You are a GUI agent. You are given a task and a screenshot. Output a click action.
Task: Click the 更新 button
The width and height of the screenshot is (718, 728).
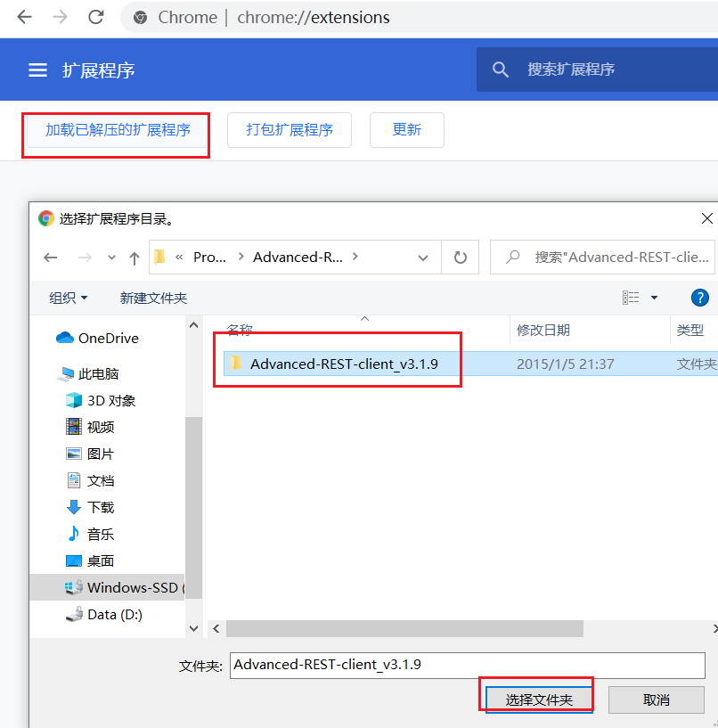[x=406, y=129]
